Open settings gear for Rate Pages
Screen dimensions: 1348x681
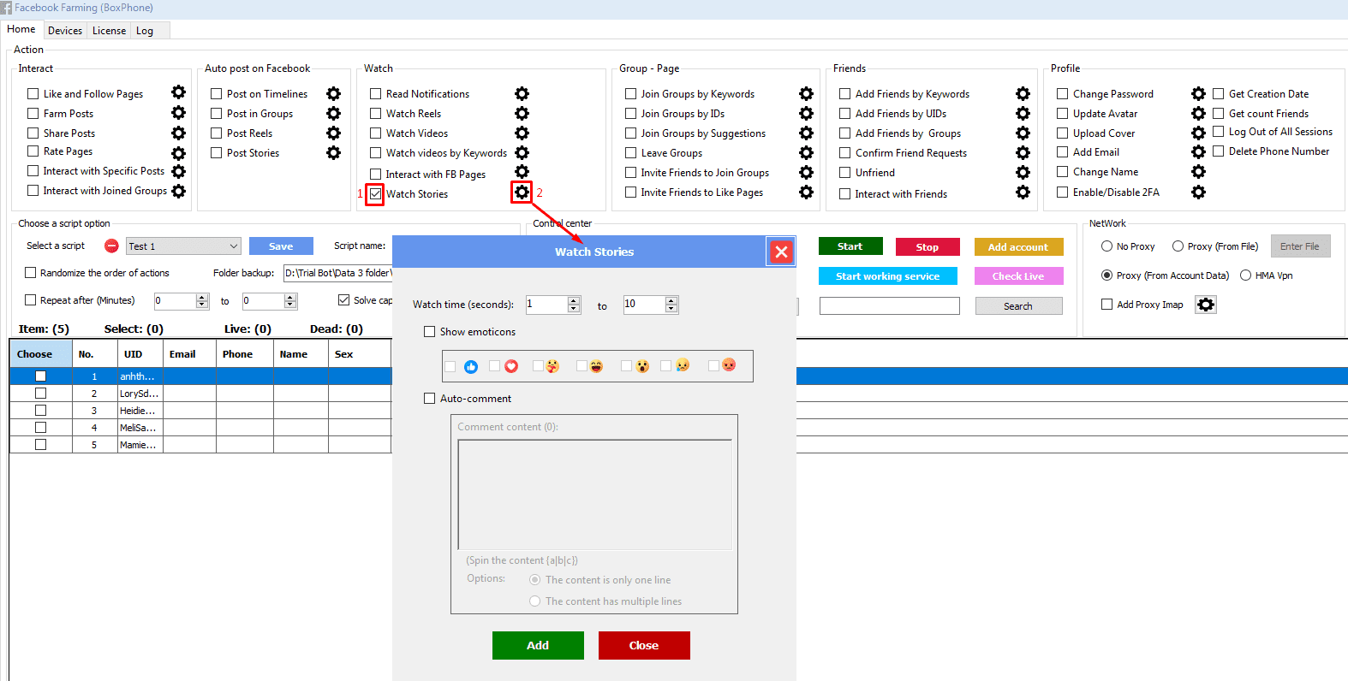click(x=178, y=153)
